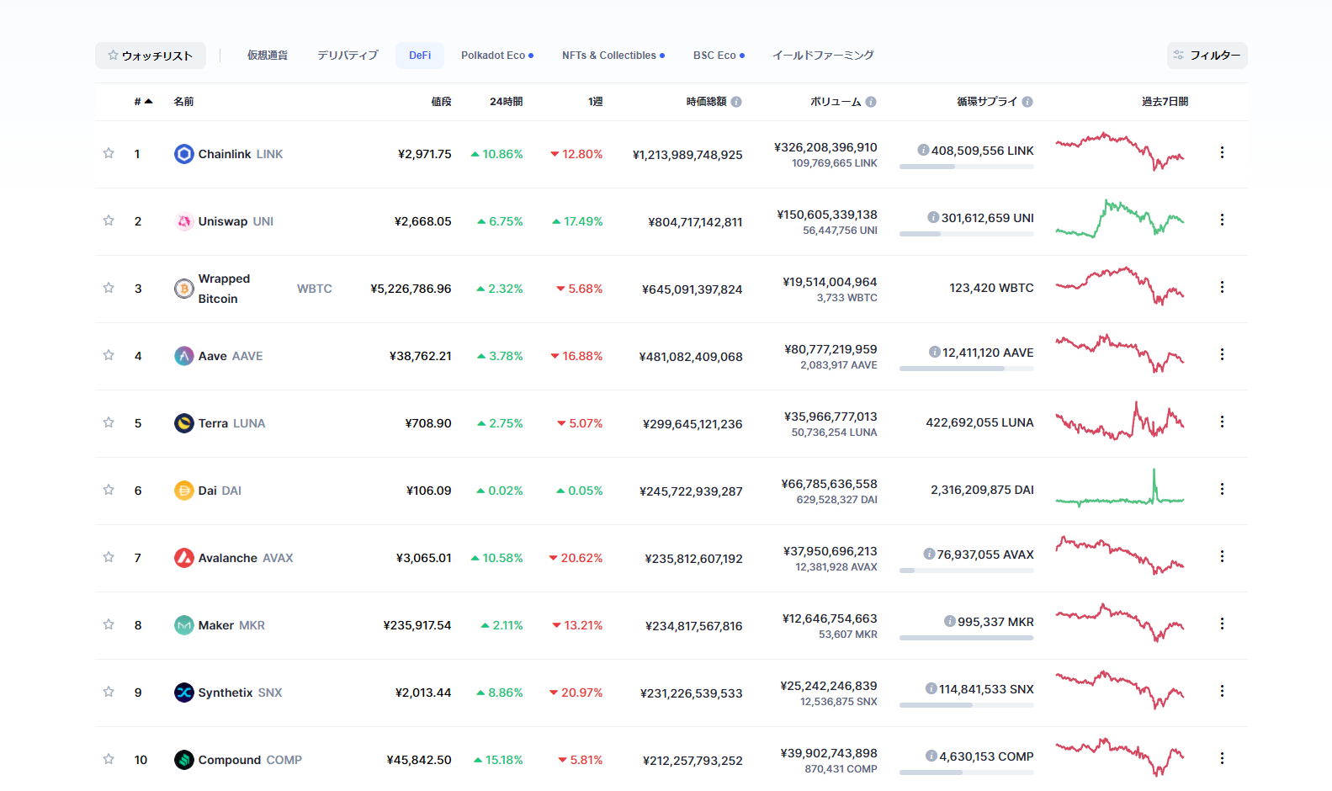Screen dimensions: 1332x791
Task: Star Dai to add to watchlist
Action: 109,490
